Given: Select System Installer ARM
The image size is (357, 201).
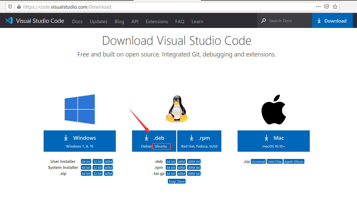Looking at the screenshot, I should coord(108,168).
